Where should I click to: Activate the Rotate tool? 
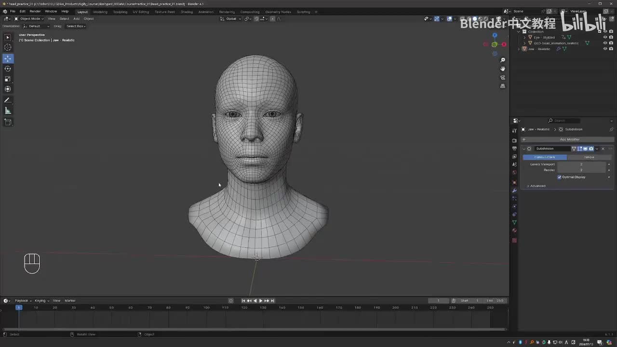pos(8,68)
